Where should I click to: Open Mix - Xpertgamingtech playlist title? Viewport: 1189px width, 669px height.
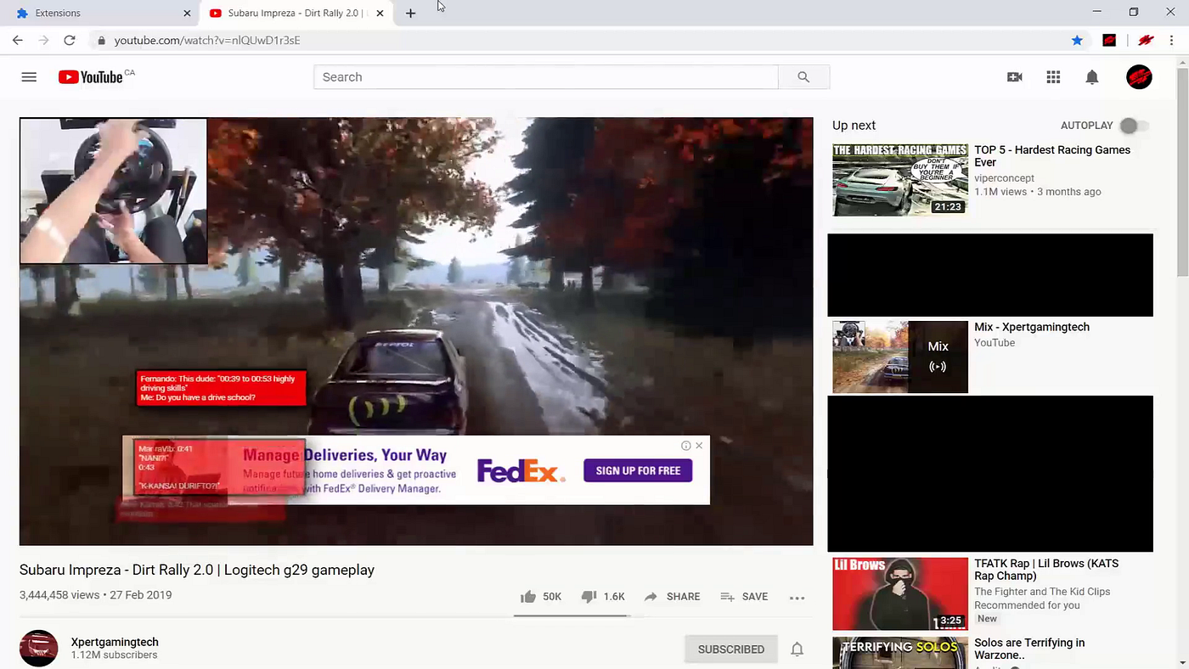coord(1032,327)
